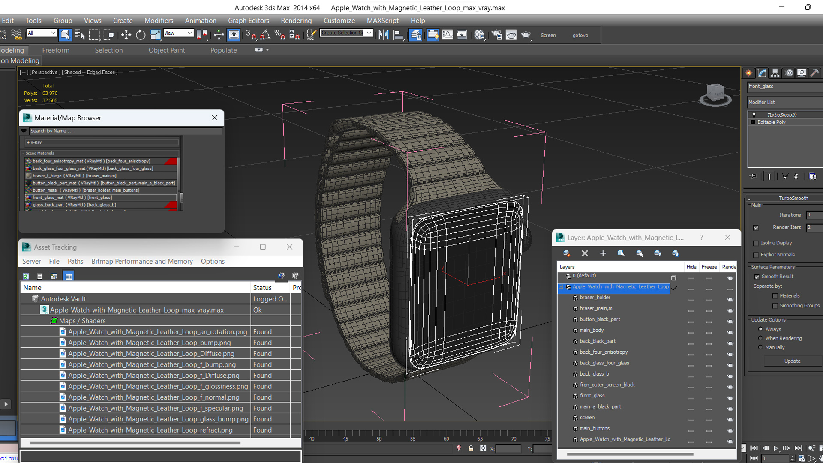Uncheck the Smooth Result checkbox
This screenshot has height=463, width=823.
pyautogui.click(x=757, y=277)
